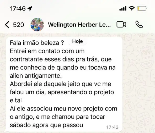Select the message starting 'Fala irmão beleza'
The image size is (155, 133).
coord(64,84)
